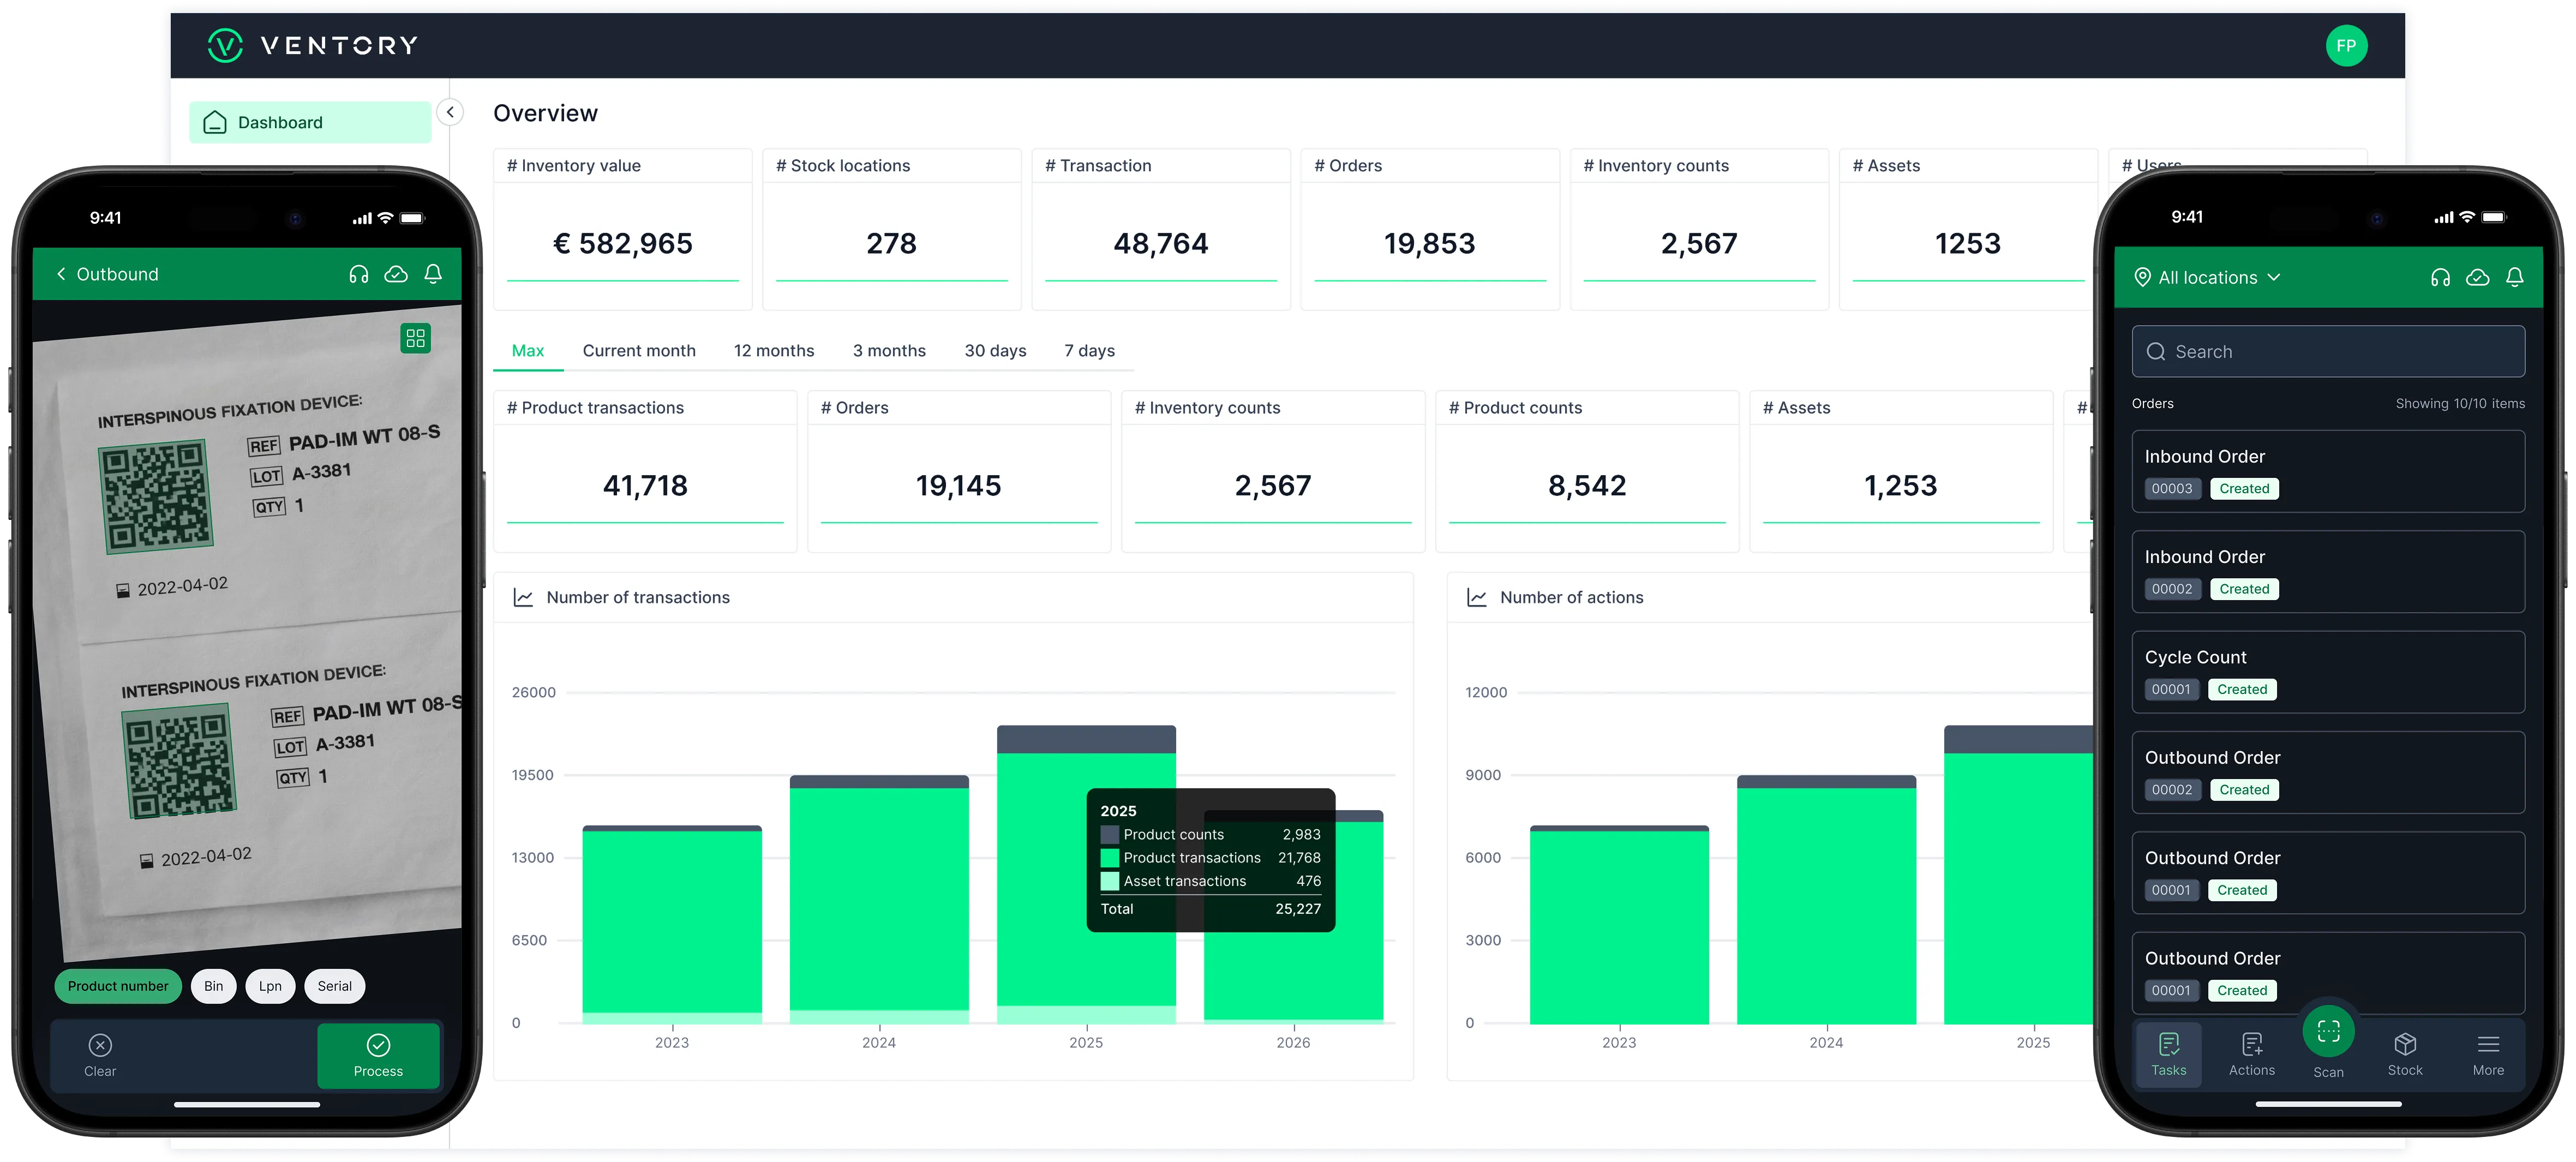This screenshot has height=1162, width=2576.
Task: Open the Stock tab icon
Action: tap(2405, 1045)
